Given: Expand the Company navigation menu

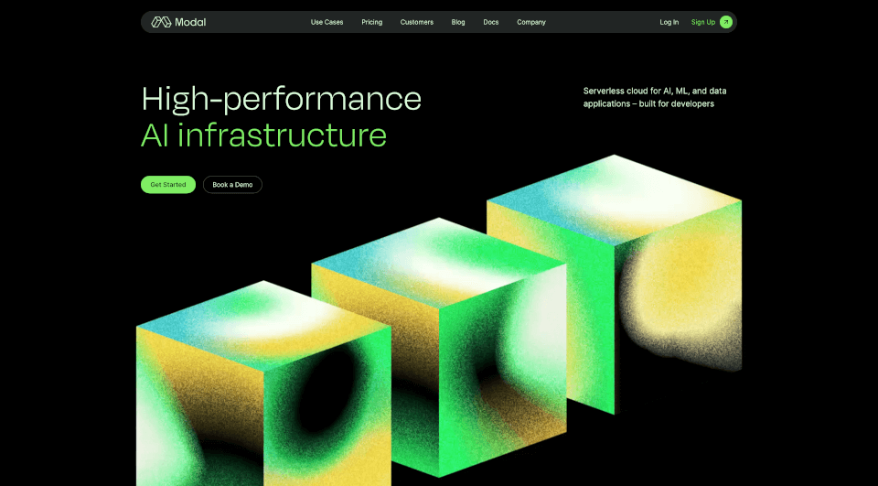Looking at the screenshot, I should coord(530,22).
